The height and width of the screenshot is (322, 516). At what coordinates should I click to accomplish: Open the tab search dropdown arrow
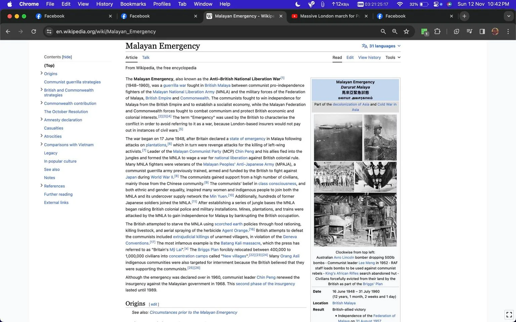[509, 16]
